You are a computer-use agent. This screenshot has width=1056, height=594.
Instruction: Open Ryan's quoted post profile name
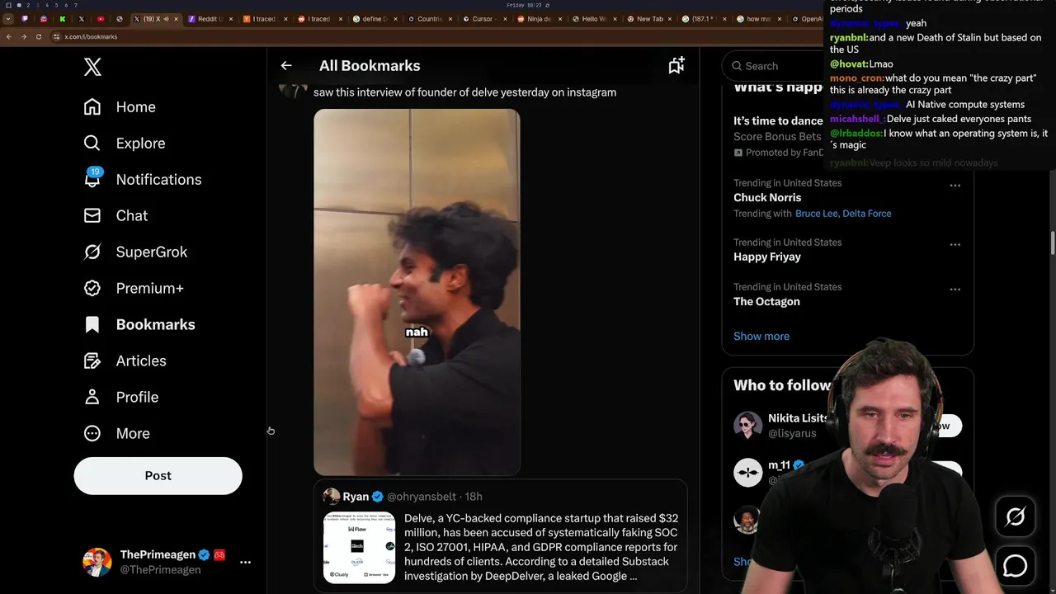click(356, 496)
